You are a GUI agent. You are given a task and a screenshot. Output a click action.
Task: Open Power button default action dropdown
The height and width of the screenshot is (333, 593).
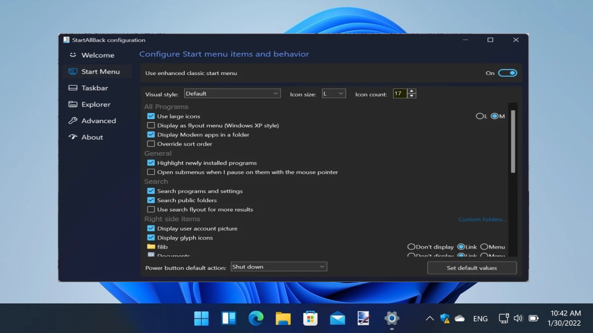point(278,267)
